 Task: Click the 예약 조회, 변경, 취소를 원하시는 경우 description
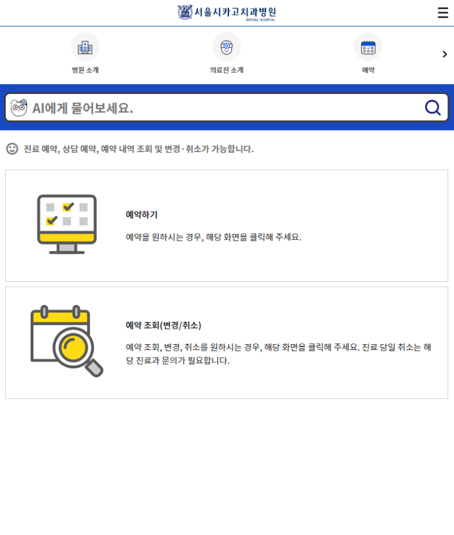[x=278, y=354]
